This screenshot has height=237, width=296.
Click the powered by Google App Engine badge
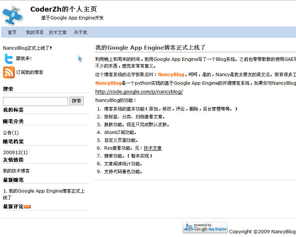click(x=205, y=228)
